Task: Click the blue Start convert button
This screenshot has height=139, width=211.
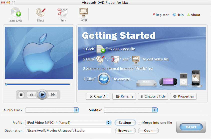Action: coord(191,127)
